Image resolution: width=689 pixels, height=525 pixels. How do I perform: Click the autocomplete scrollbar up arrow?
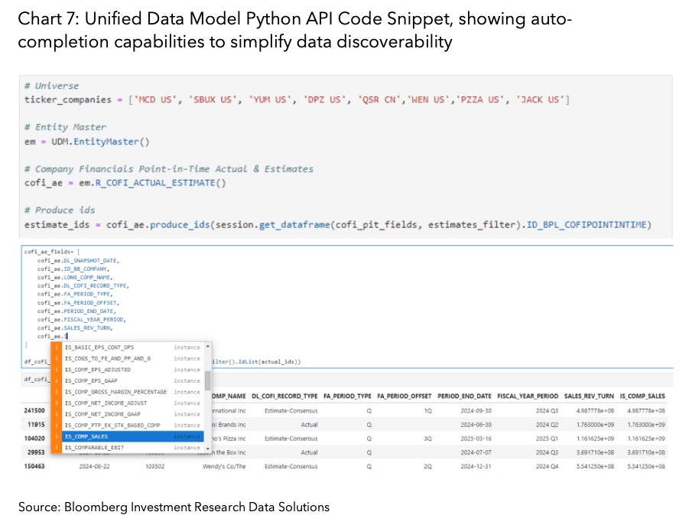coord(208,347)
